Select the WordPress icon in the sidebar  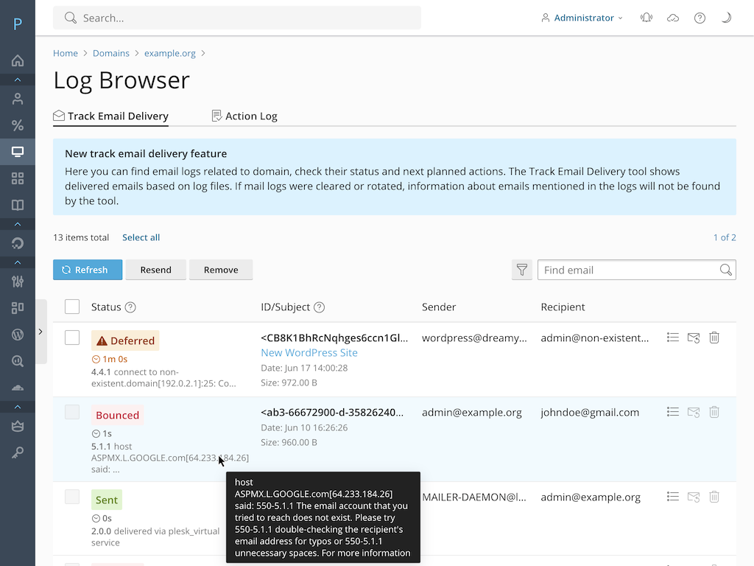(16, 334)
